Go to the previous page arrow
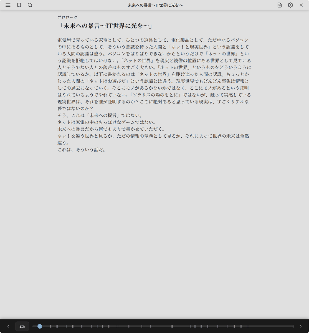The height and width of the screenshot is (333, 309). point(8,326)
